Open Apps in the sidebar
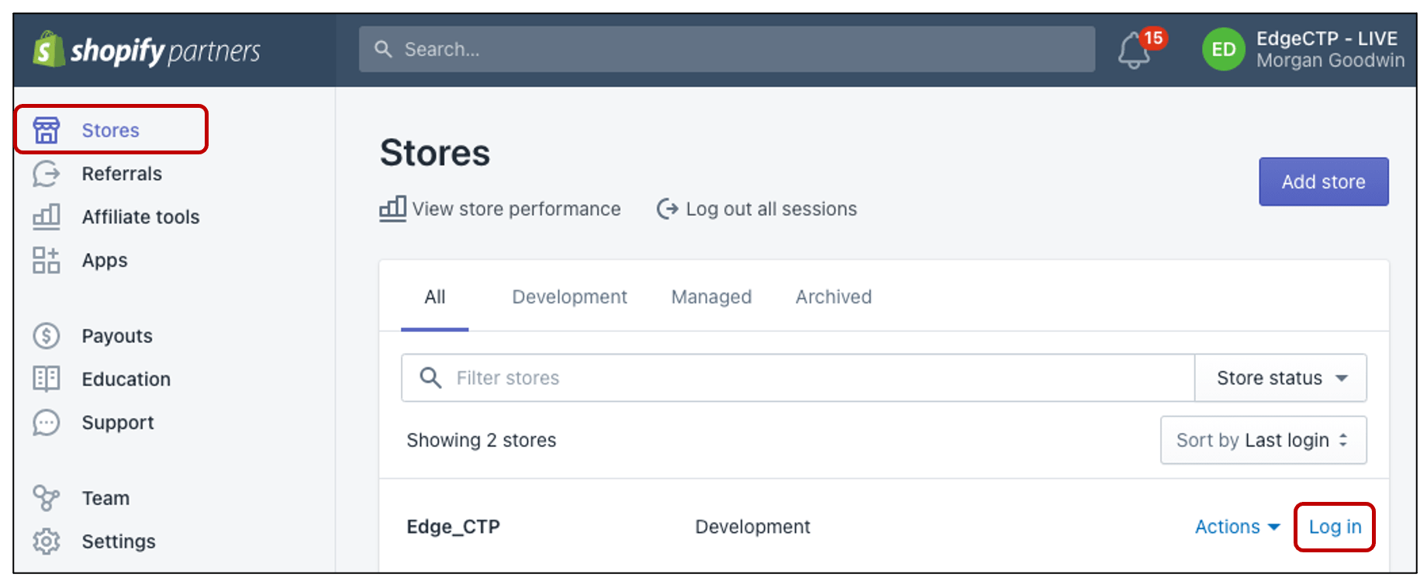This screenshot has width=1427, height=588. pos(105,260)
